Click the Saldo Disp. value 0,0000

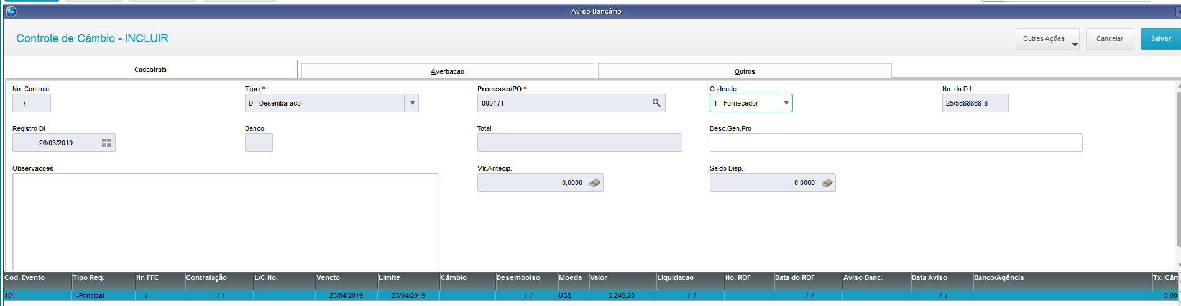click(x=804, y=182)
